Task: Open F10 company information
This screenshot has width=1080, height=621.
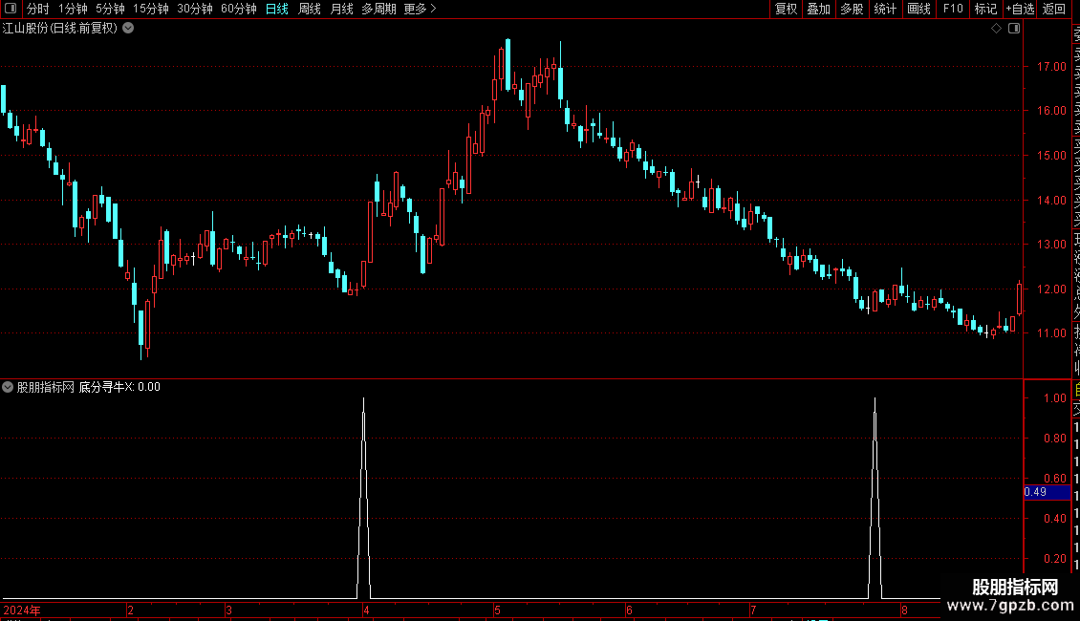Action: [x=953, y=9]
